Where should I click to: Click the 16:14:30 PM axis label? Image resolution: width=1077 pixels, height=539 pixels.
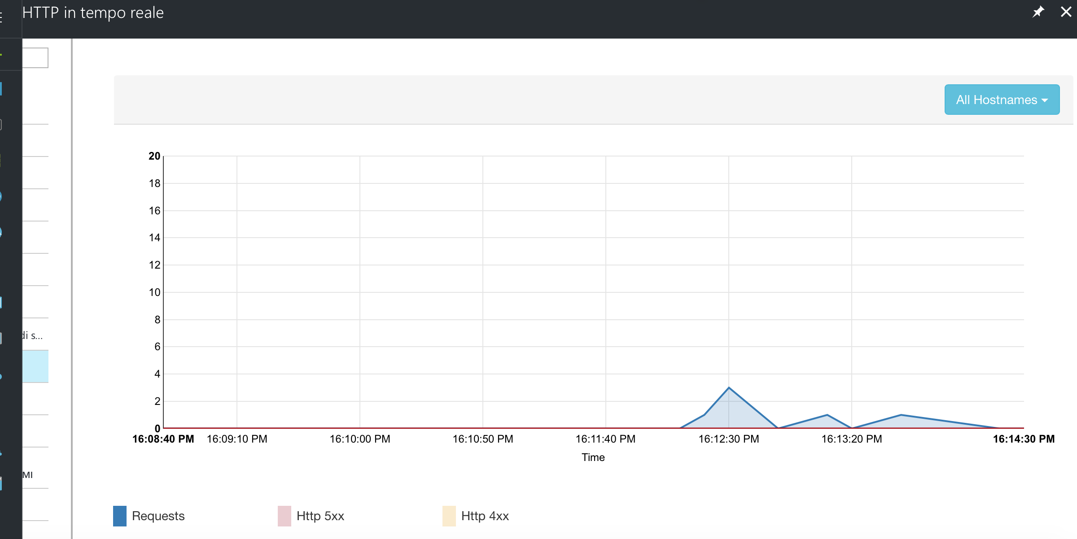pyautogui.click(x=1024, y=439)
